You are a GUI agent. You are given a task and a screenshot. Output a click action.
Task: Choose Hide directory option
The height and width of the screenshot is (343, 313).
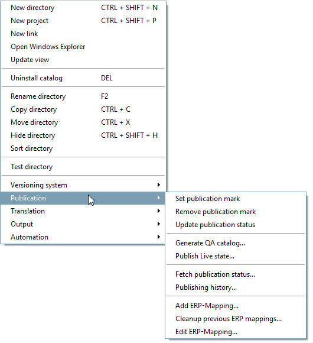[x=83, y=135]
